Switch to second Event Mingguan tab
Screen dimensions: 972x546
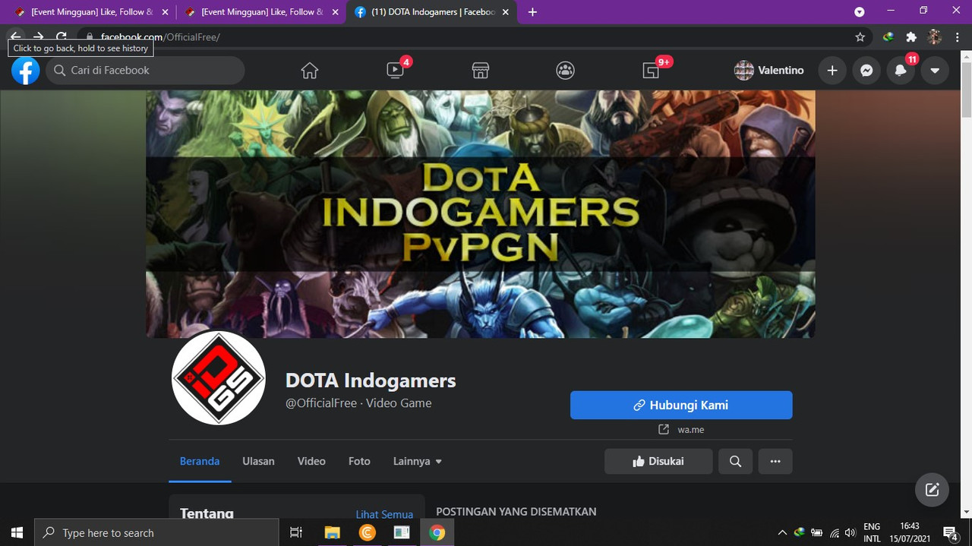point(260,12)
